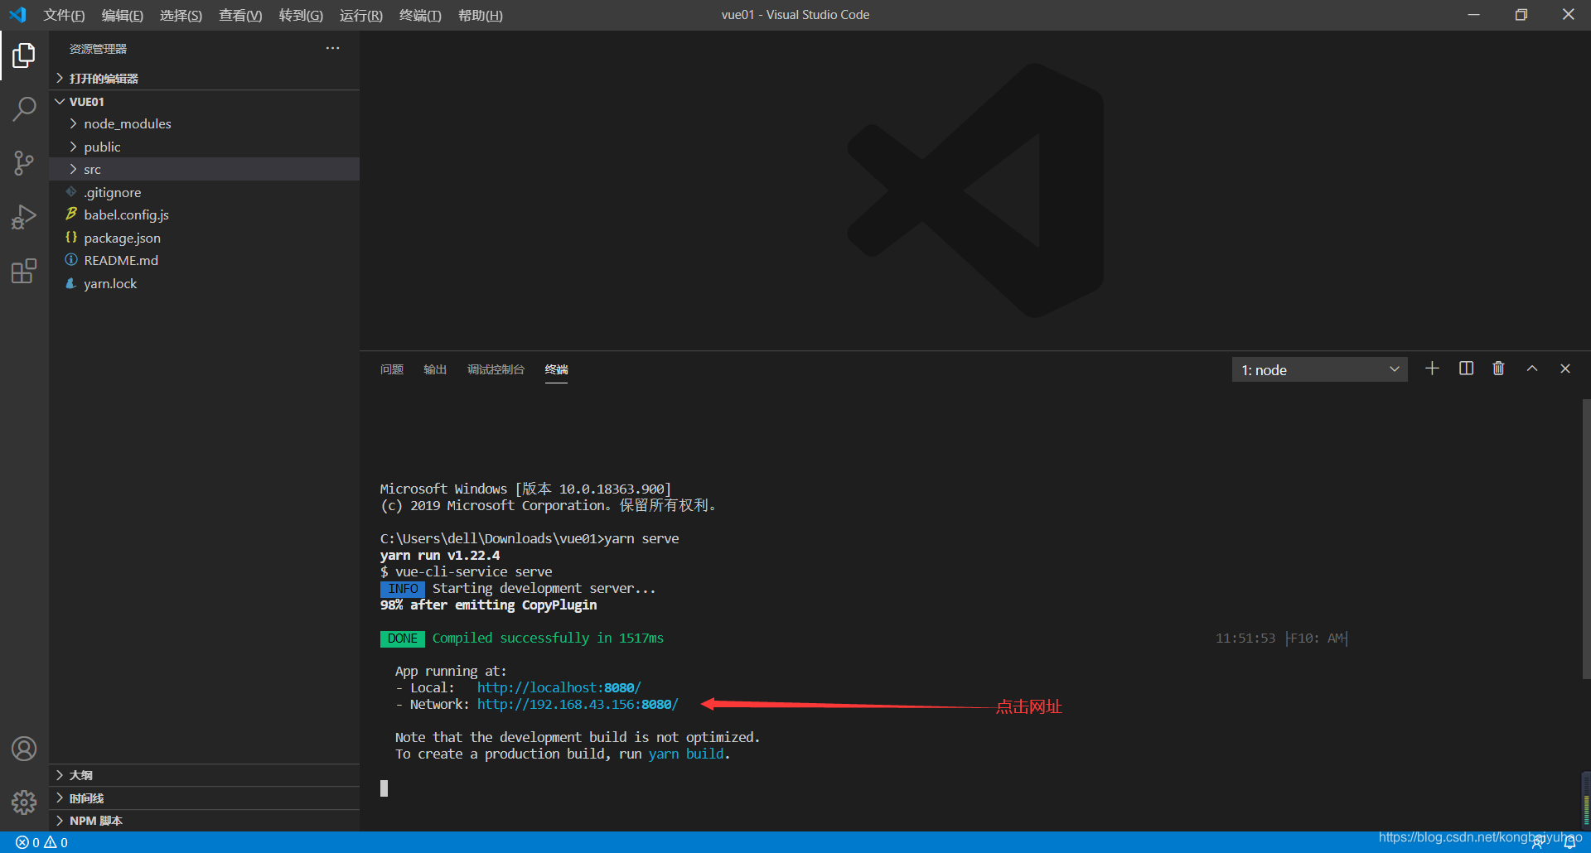Open the 查看(V) menu
The height and width of the screenshot is (853, 1591).
(x=240, y=15)
